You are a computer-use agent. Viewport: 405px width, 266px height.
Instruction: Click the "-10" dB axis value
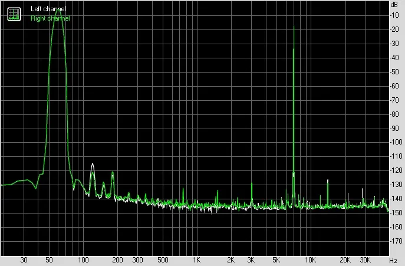[x=394, y=15]
